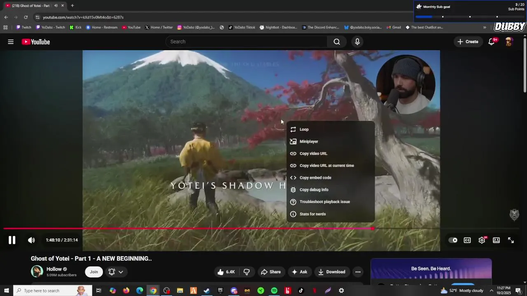Open Stats for nerds
This screenshot has width=527, height=296.
point(331,214)
